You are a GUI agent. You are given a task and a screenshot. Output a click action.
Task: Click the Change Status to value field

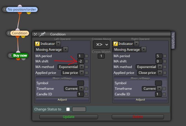click(x=79, y=109)
